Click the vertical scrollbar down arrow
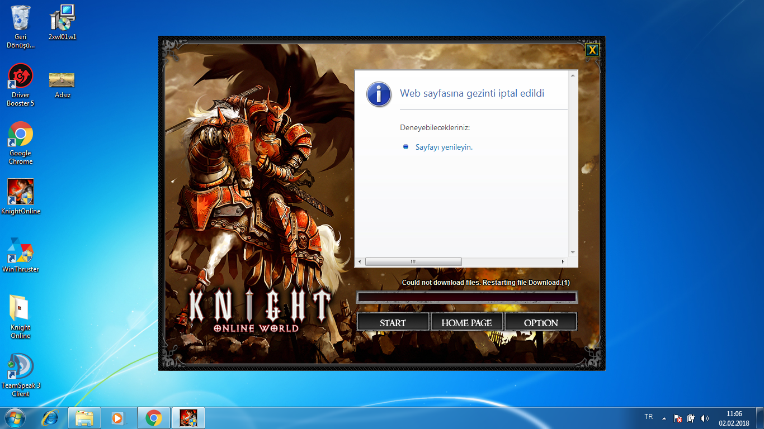 (572, 252)
